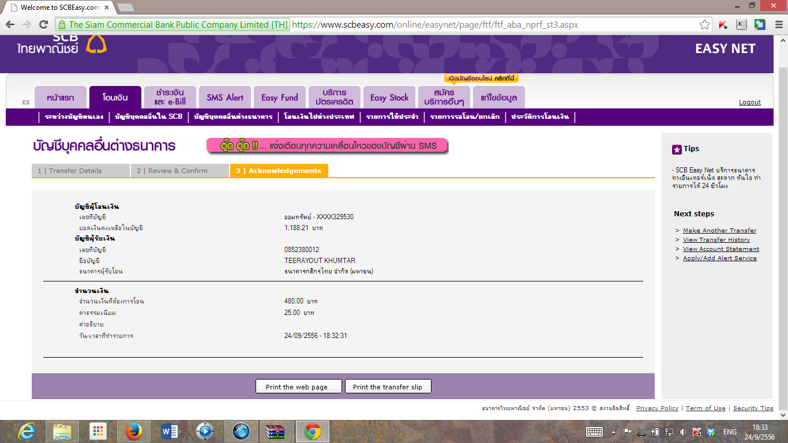Open the View Transfer History link
This screenshot has width=788, height=443.
coord(716,240)
